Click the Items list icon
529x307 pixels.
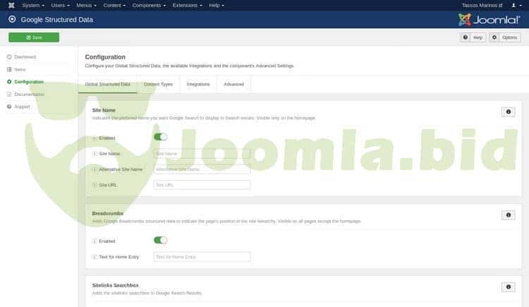[9, 69]
